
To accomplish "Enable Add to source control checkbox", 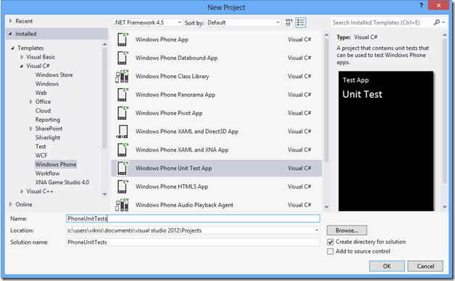I will pos(330,251).
